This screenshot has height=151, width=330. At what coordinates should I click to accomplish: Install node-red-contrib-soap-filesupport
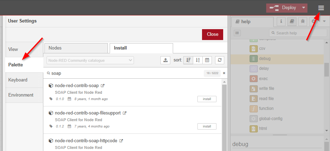[207, 126]
